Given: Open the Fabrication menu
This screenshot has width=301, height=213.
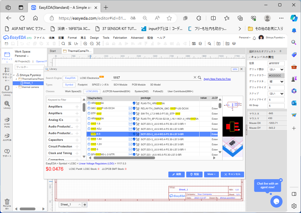Looking at the screenshot, I should (120, 38).
